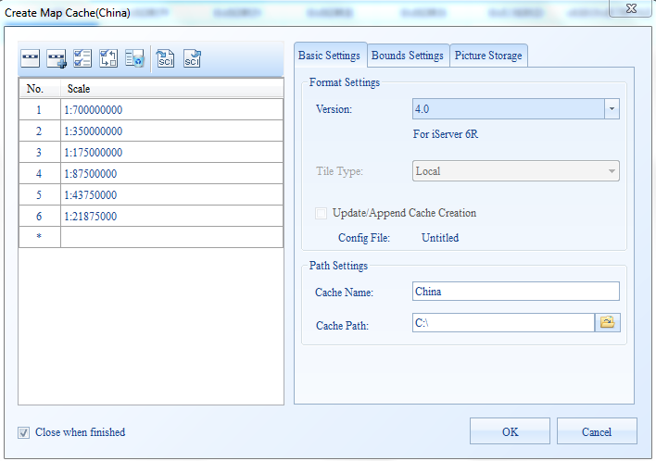Image resolution: width=656 pixels, height=461 pixels.
Task: Uncheck Close when finished
Action: click(23, 432)
